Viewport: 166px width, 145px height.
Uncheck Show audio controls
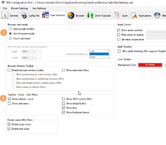coord(119,30)
